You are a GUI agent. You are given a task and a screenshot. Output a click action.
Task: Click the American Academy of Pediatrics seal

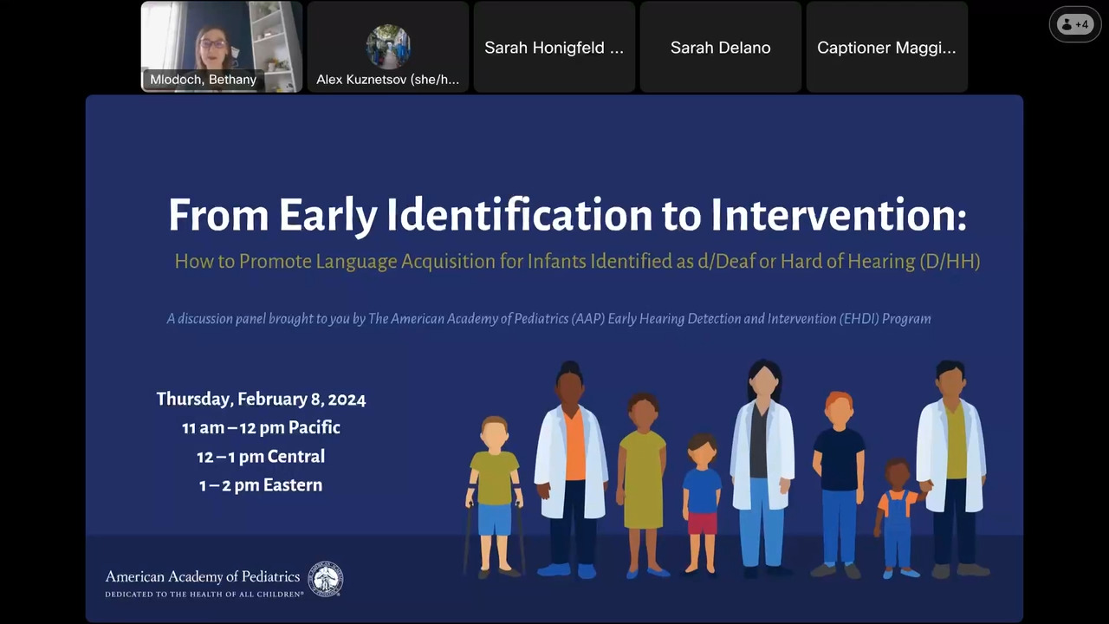pos(326,579)
